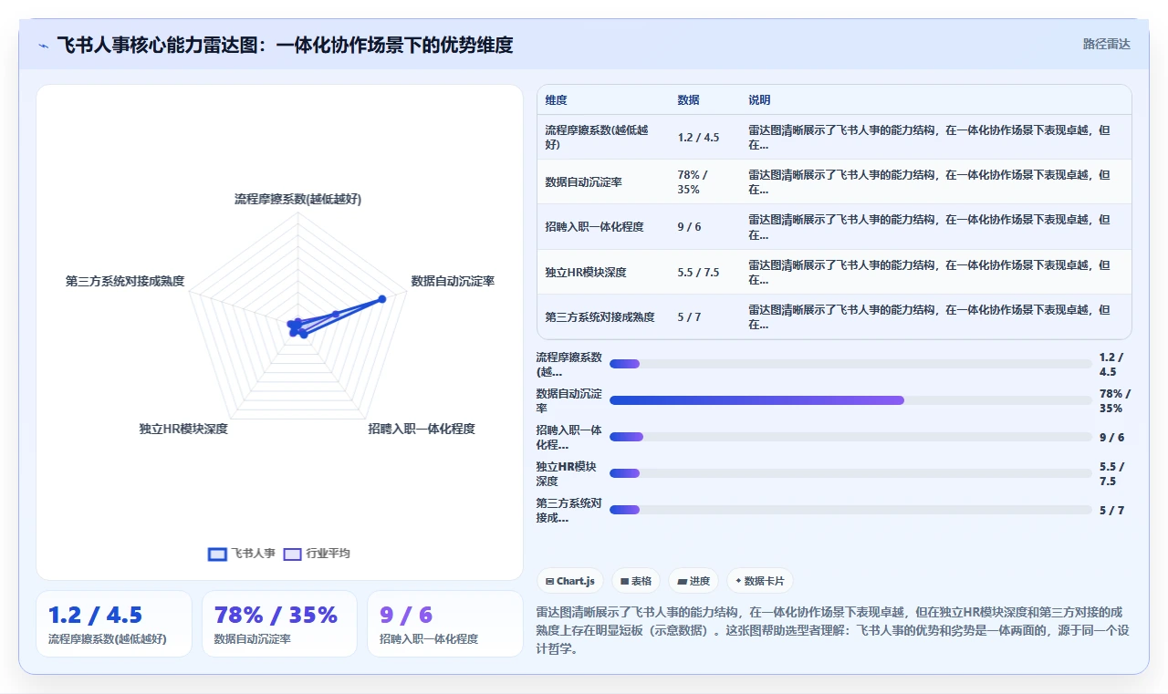Click the 说明 column header
Viewport: 1168px width, 694px height.
759,100
